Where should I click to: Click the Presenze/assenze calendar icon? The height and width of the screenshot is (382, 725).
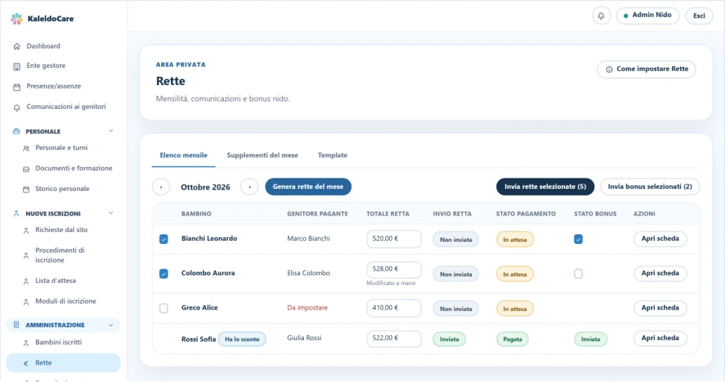pos(16,87)
